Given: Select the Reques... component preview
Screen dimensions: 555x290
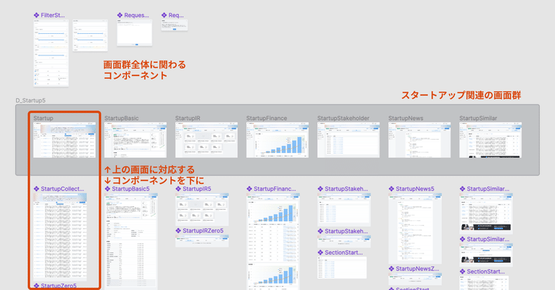Looking at the screenshot, I should (135, 33).
